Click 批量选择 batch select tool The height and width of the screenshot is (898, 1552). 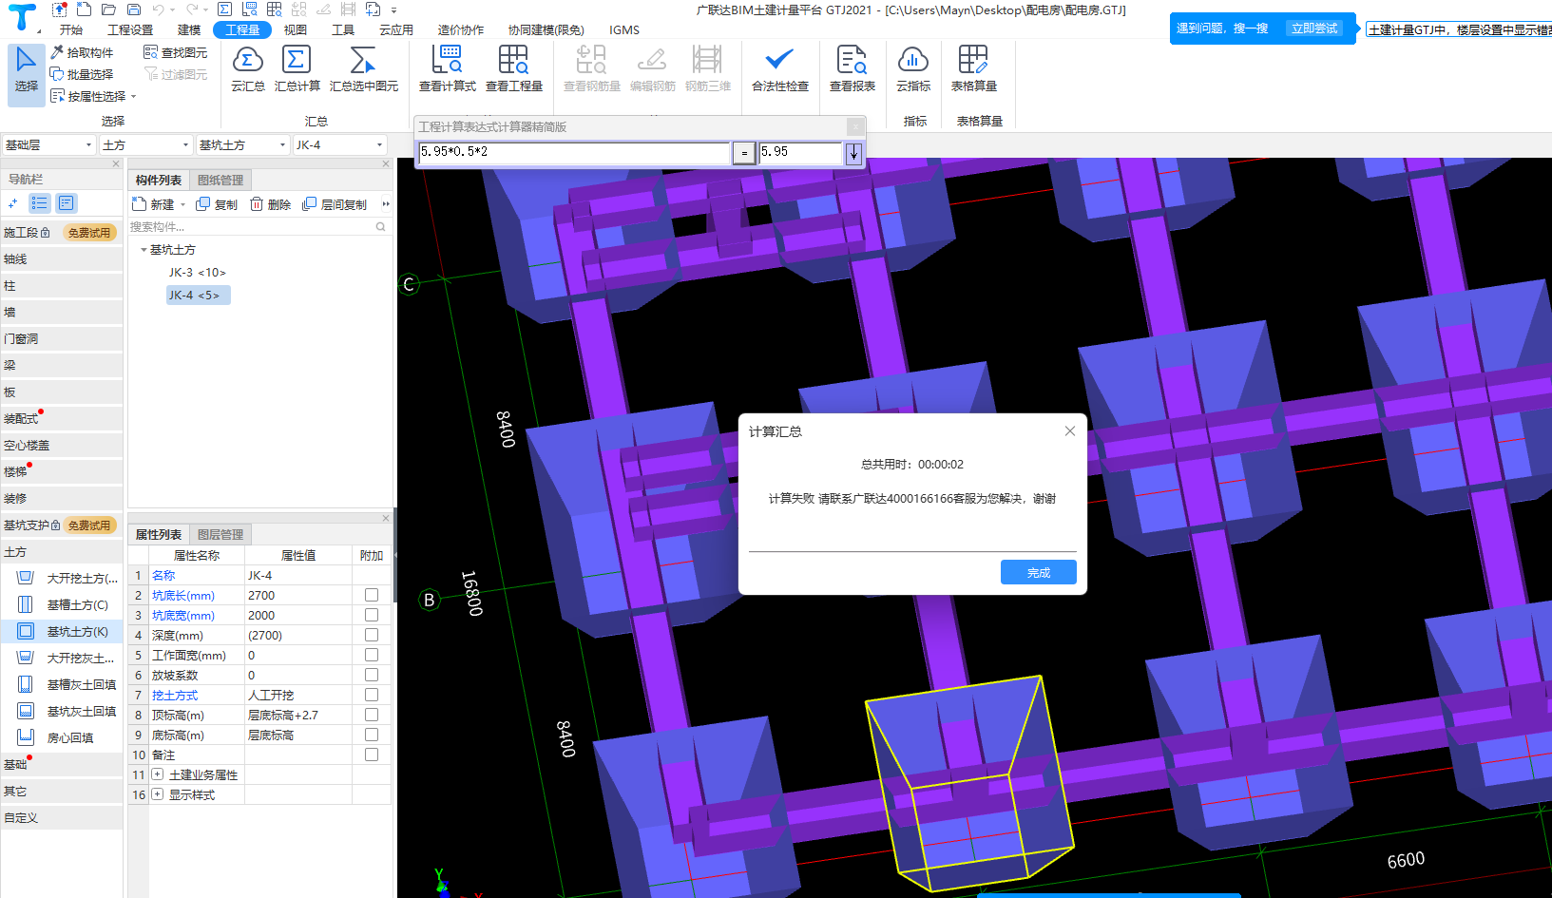pos(82,74)
